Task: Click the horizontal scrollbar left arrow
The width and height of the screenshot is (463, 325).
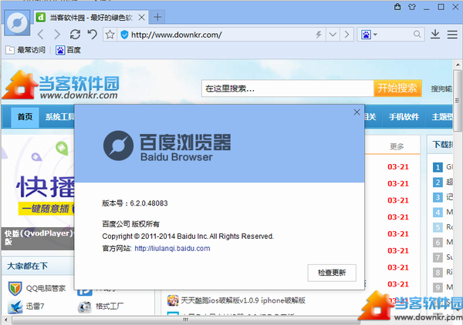Action: click(6, 320)
